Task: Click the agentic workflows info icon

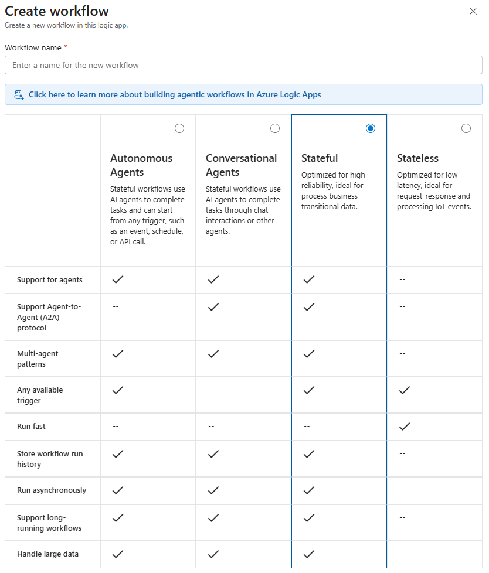Action: click(19, 94)
